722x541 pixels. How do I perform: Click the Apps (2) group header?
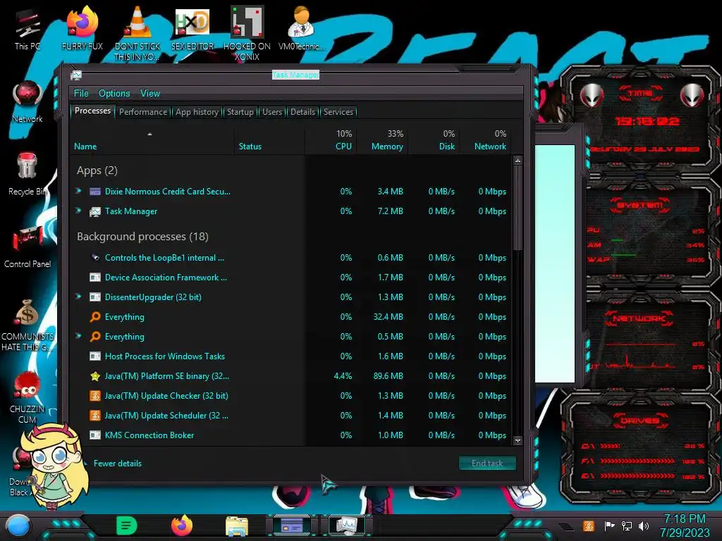(x=97, y=170)
